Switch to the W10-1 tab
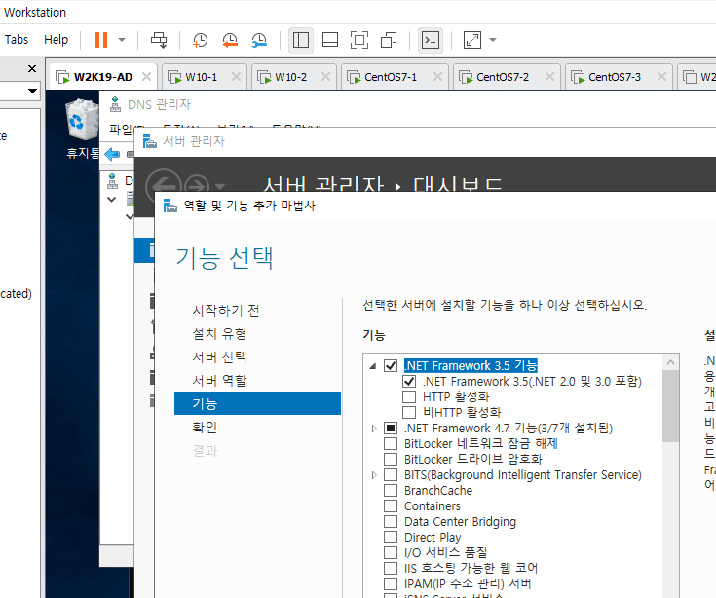716x598 pixels. pos(202,77)
